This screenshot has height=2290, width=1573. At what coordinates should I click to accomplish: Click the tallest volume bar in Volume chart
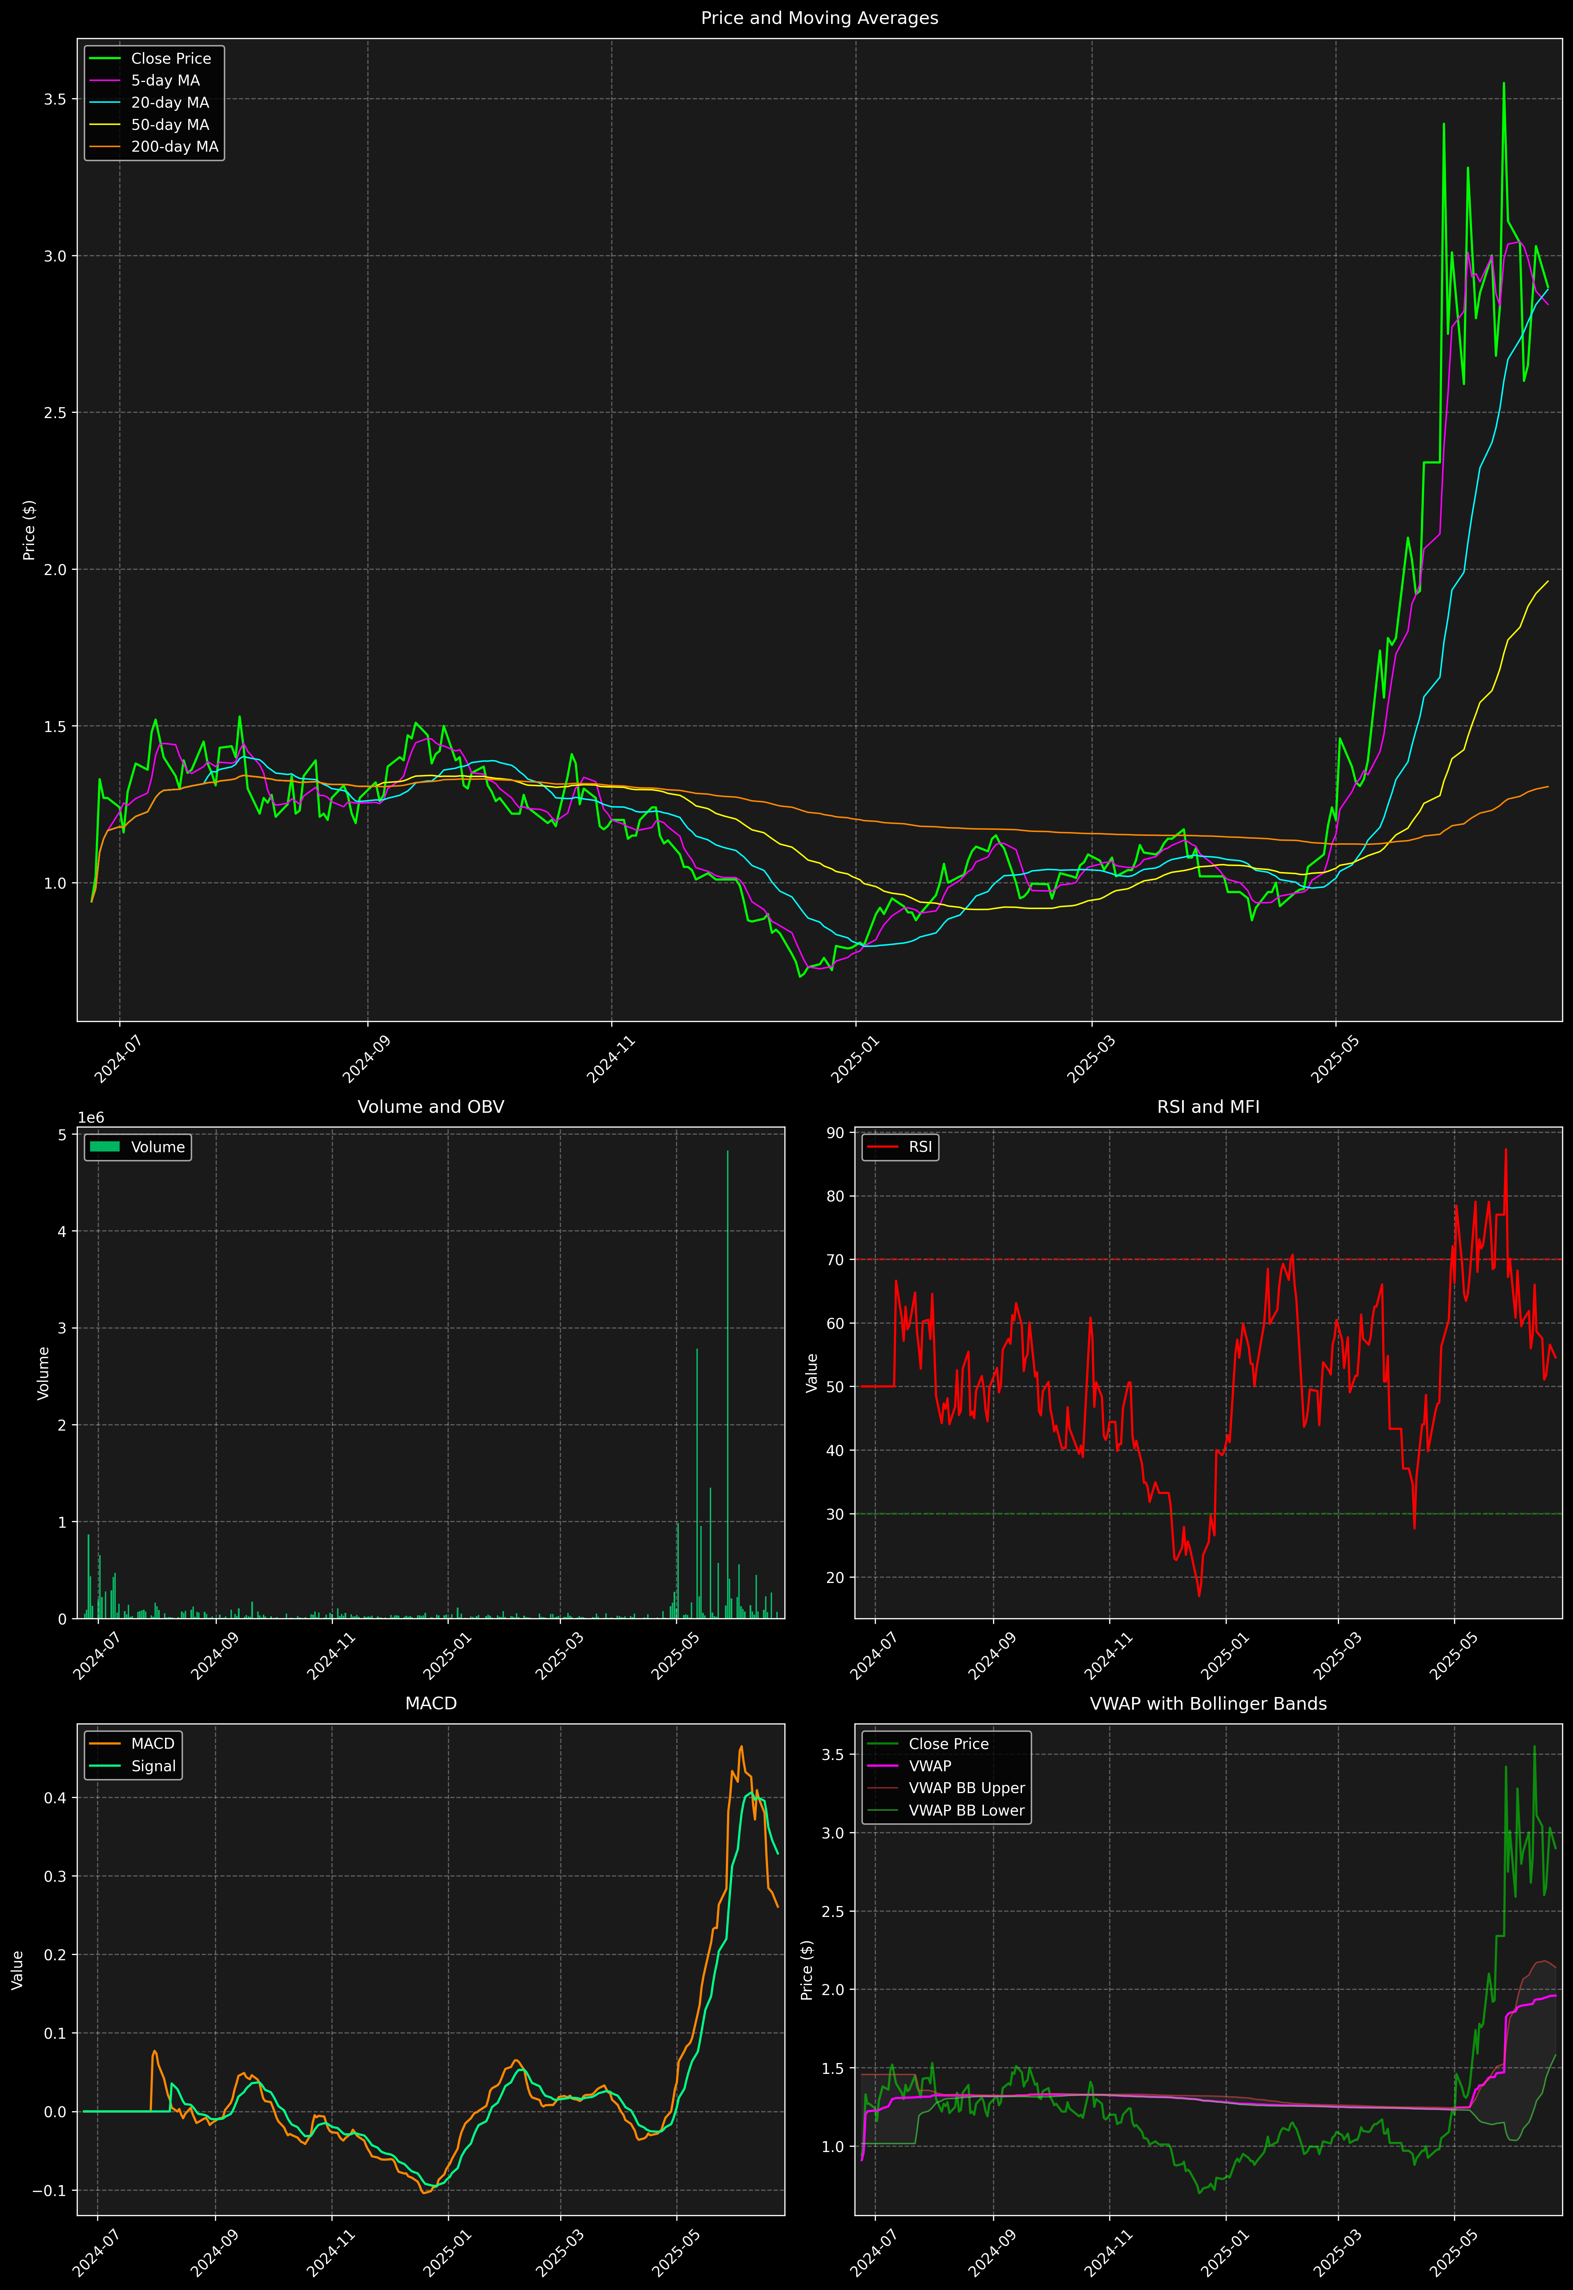[x=727, y=1384]
